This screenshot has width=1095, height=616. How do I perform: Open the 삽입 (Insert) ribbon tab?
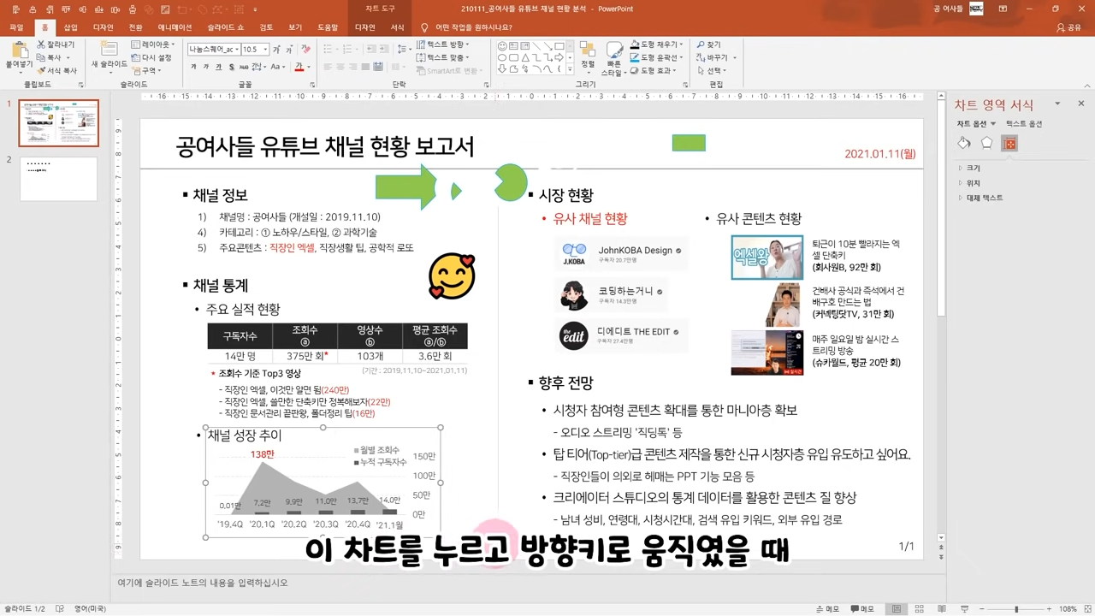(x=70, y=27)
